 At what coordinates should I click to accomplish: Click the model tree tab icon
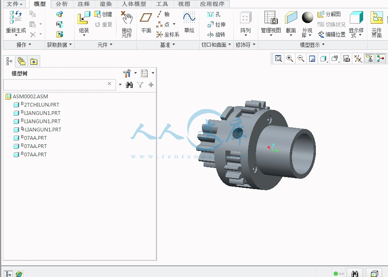click(9, 61)
